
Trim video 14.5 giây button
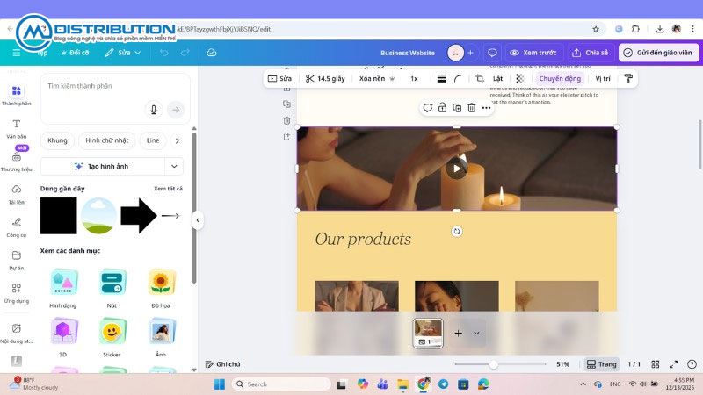pyautogui.click(x=325, y=79)
